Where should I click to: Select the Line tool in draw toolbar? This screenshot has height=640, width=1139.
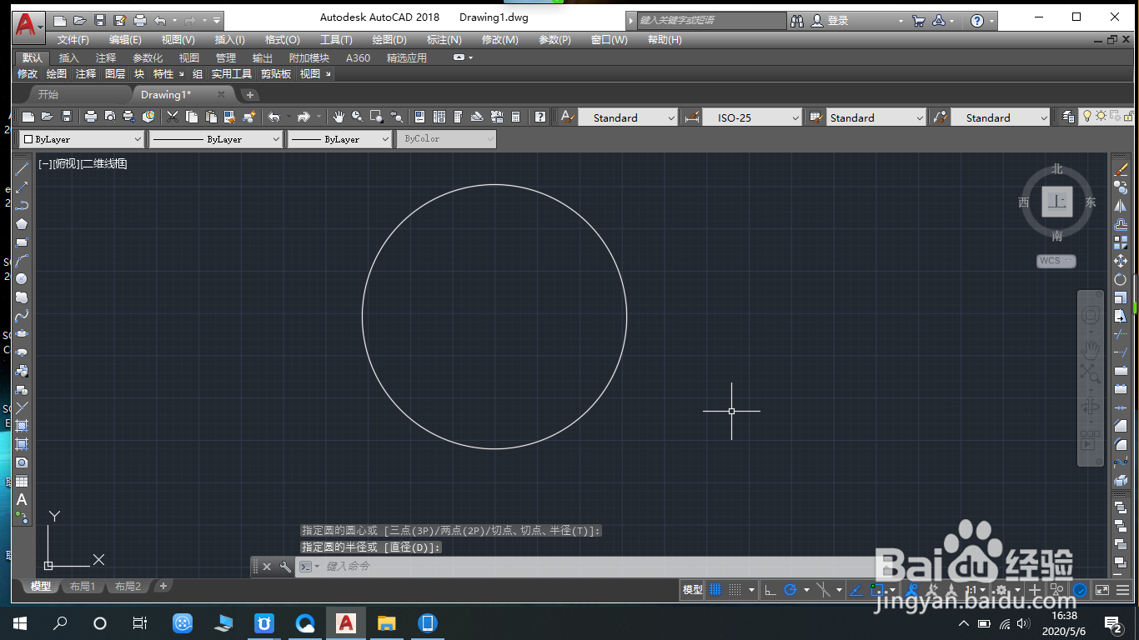coord(22,169)
